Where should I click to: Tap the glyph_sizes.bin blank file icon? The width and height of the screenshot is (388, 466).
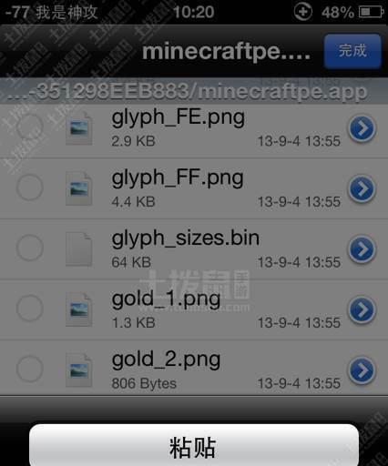(x=79, y=248)
